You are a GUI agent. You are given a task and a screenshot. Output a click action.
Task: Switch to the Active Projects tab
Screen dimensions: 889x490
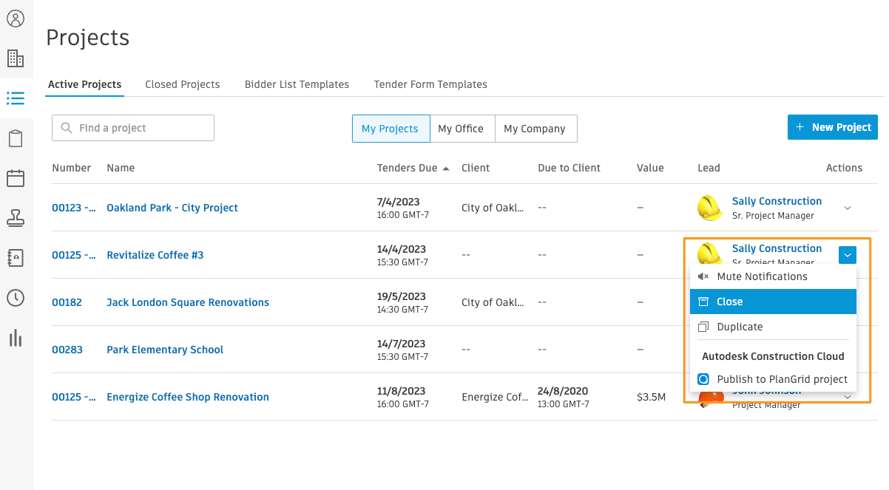85,84
